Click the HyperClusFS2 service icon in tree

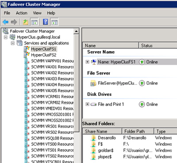click(27, 55)
